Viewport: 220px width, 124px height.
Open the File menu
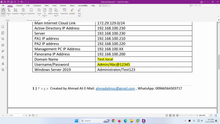point(3,6)
